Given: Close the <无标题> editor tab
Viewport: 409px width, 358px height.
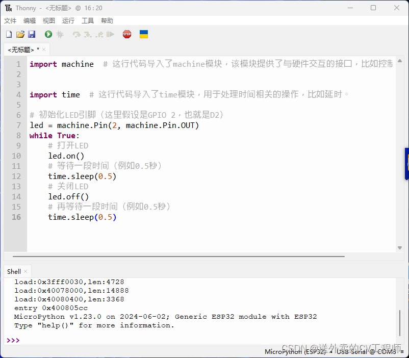Looking at the screenshot, I should tap(44, 49).
